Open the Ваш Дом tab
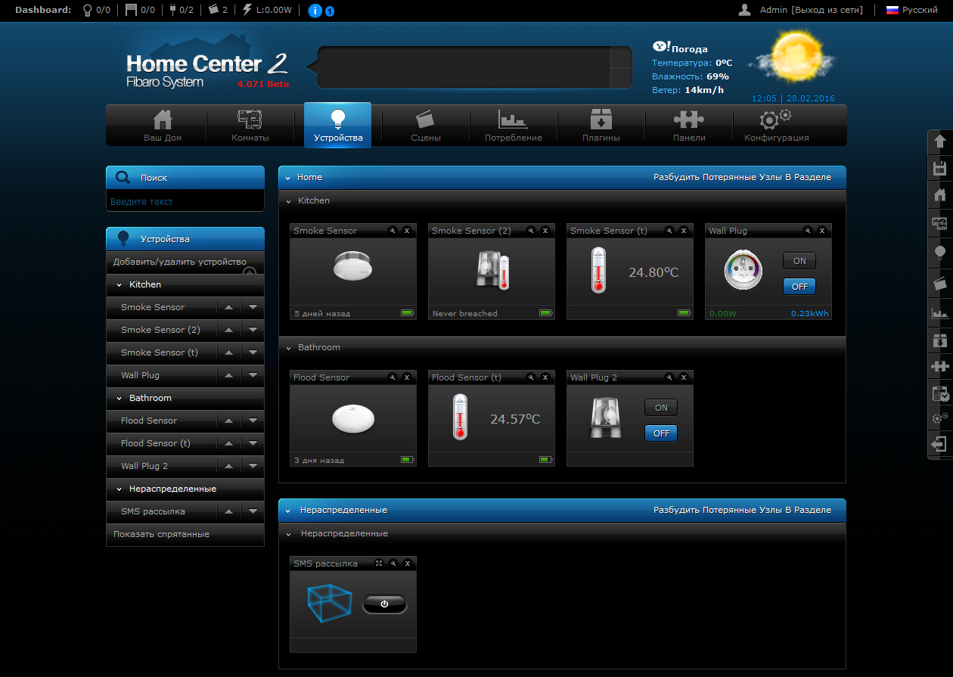Viewport: 953px width, 677px height. (x=163, y=126)
